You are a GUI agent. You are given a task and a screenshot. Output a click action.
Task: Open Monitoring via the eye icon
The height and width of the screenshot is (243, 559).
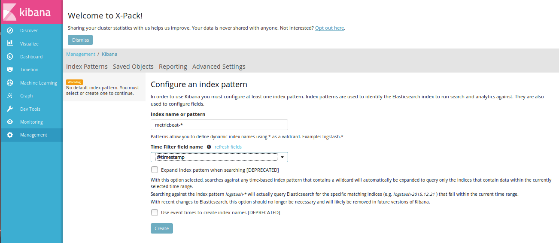pos(10,122)
